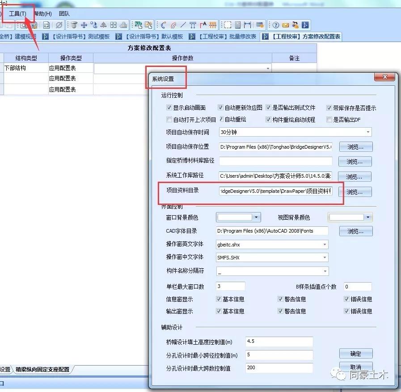Click the four-squares array tool icon
The image size is (401, 392).
(113, 25)
